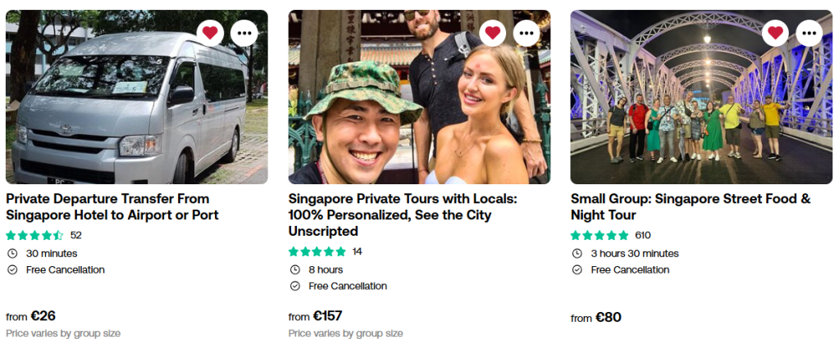Click the clock icon next to 8 hours

[295, 269]
